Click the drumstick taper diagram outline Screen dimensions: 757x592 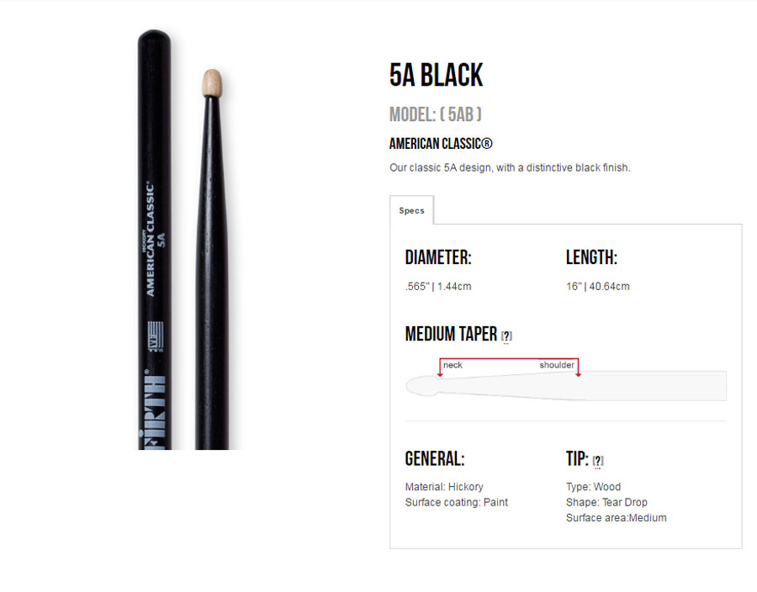click(x=566, y=386)
